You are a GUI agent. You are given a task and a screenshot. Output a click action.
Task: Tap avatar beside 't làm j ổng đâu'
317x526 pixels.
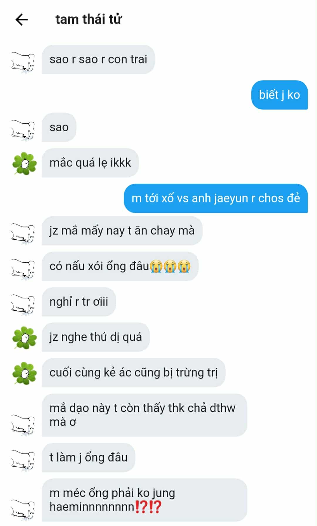pyautogui.click(x=23, y=460)
